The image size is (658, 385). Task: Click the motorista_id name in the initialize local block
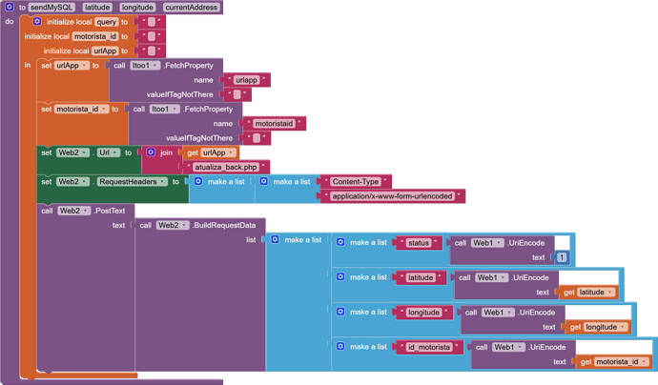(94, 36)
